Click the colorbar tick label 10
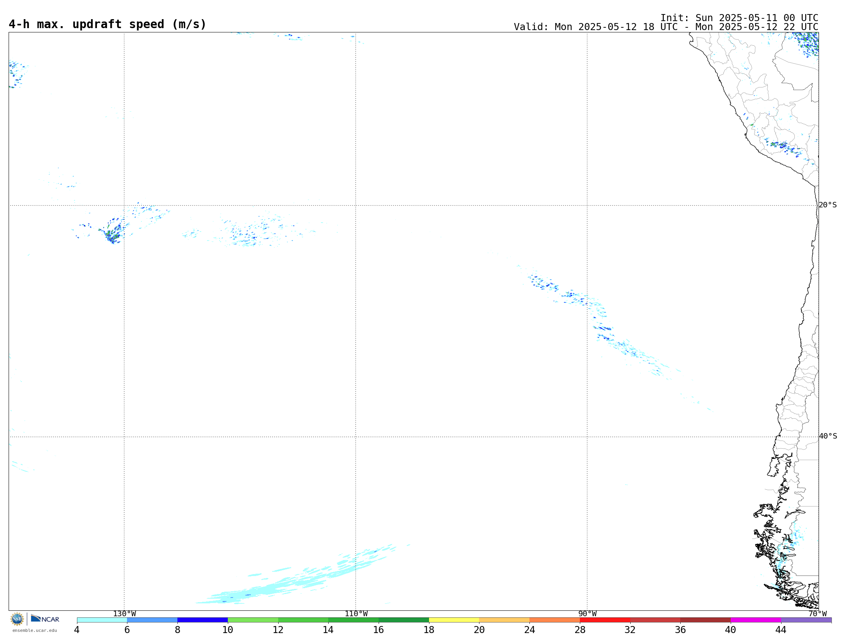The height and width of the screenshot is (635, 844). tap(228, 630)
